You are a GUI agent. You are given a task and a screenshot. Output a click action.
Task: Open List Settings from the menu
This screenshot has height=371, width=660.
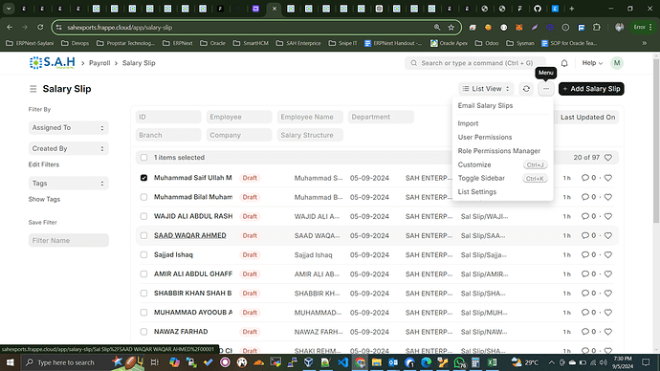click(477, 192)
